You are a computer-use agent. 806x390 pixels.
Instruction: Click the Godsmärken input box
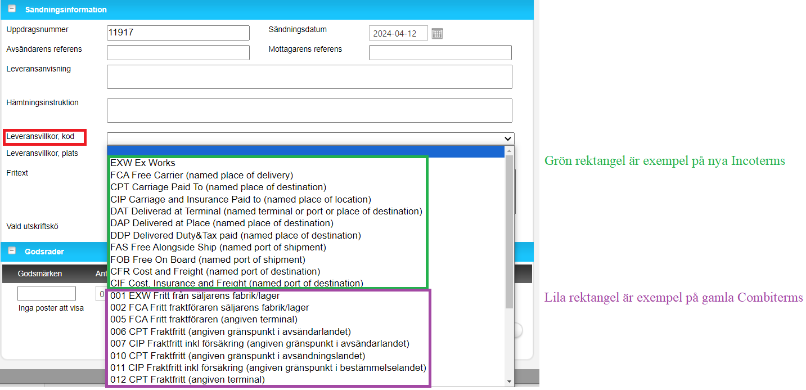point(47,294)
